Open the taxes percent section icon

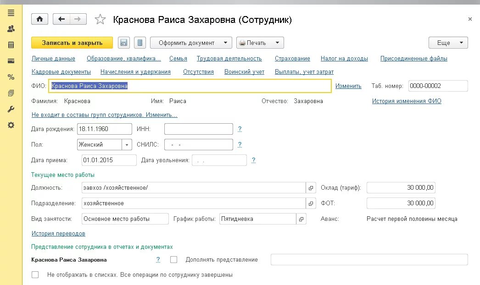click(x=11, y=77)
